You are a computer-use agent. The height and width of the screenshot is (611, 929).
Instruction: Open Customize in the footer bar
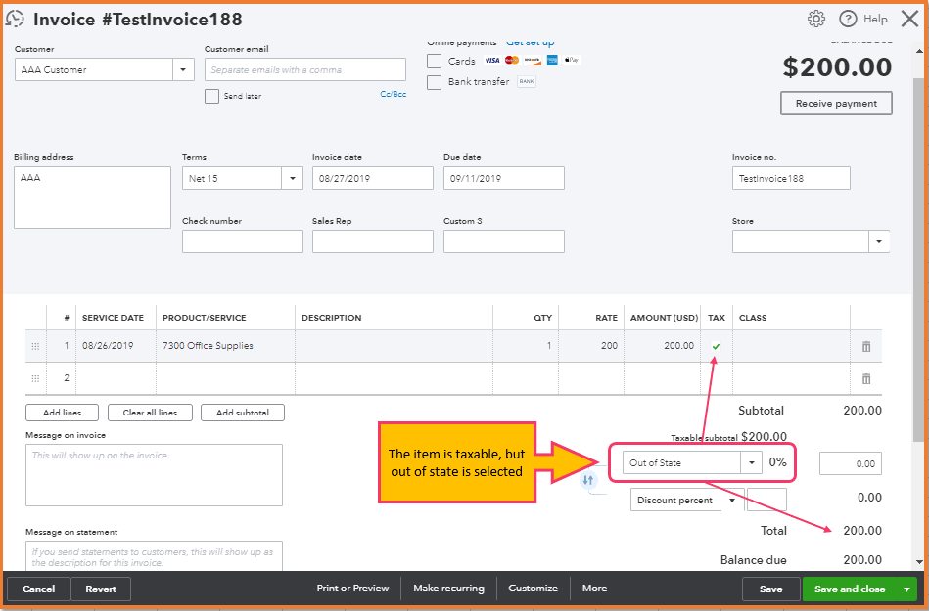533,589
